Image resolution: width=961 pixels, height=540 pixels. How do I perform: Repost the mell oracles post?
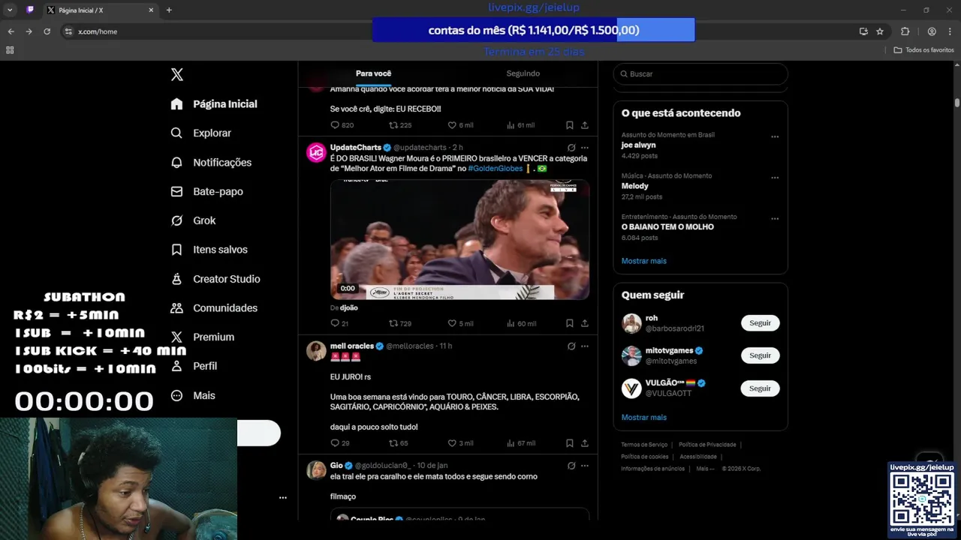coord(399,443)
